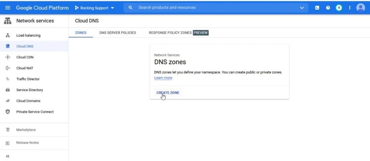Open the three-dot settings menu

pyautogui.click(x=350, y=8)
